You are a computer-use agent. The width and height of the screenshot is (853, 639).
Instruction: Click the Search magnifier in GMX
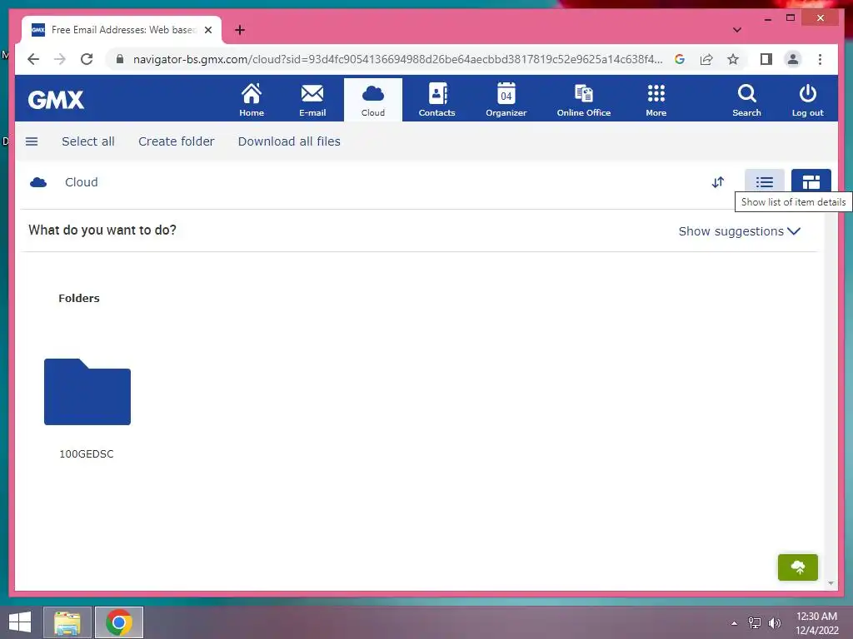(746, 100)
